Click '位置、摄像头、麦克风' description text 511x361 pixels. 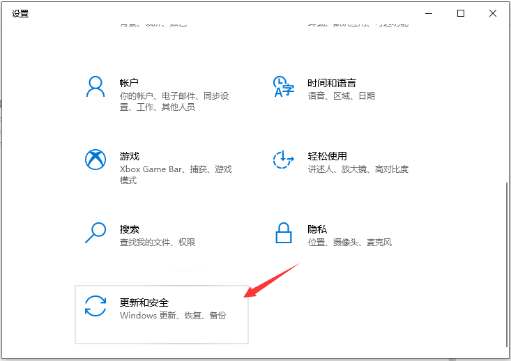[x=350, y=242]
